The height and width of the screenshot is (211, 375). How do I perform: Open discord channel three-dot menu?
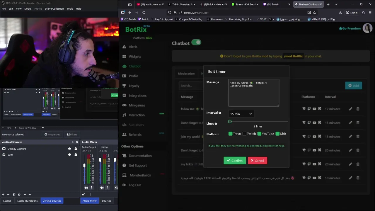(x=107, y=188)
